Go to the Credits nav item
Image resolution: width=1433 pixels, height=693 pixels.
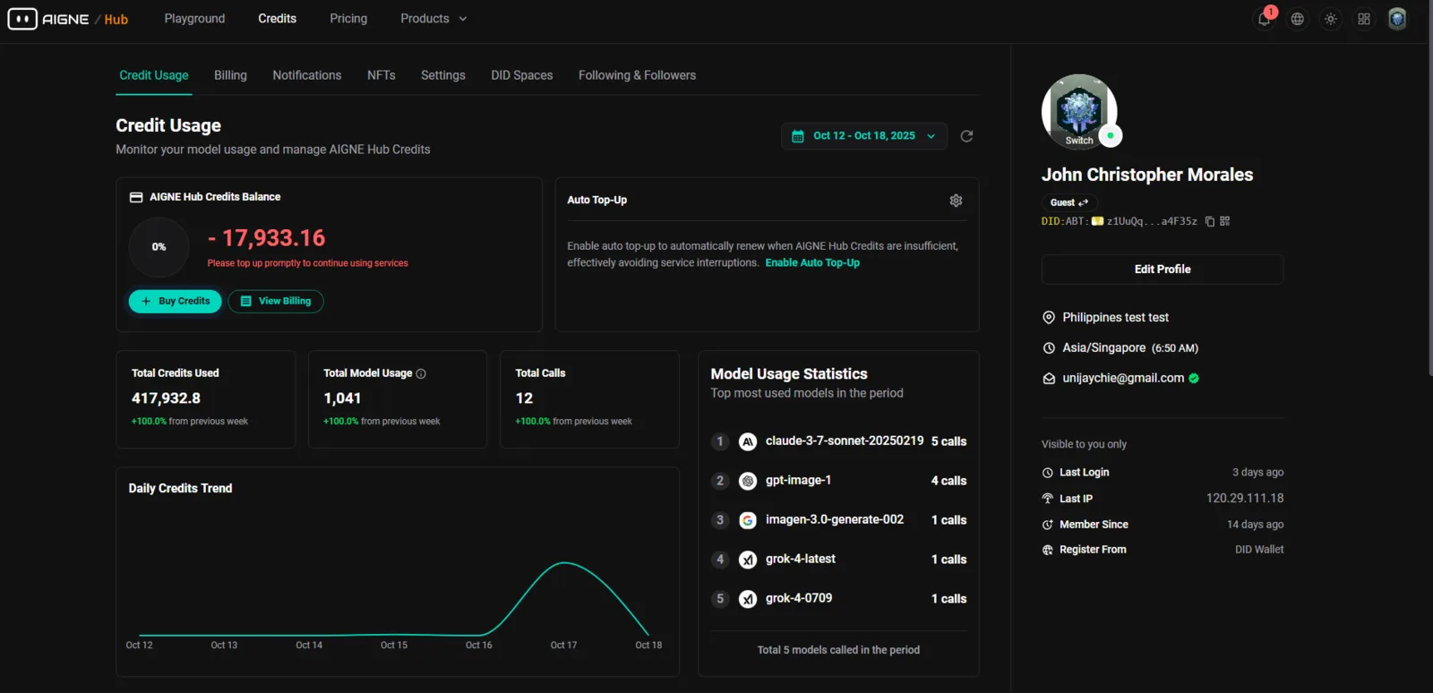click(x=278, y=19)
